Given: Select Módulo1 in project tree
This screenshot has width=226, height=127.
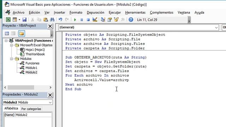Looking at the screenshot, I should pos(31,68).
